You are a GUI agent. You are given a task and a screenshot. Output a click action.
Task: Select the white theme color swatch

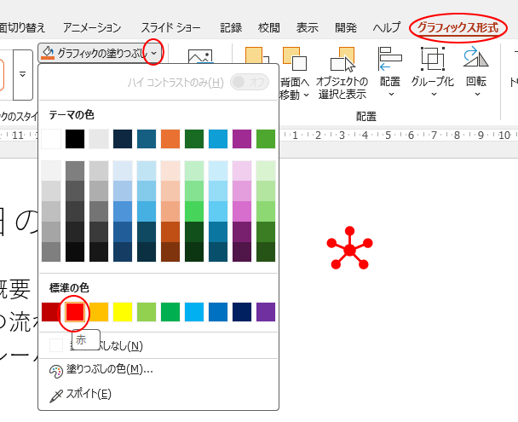51,139
